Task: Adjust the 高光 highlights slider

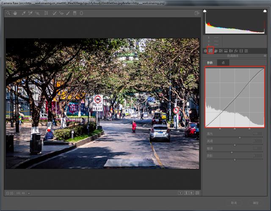Action: click(240, 137)
